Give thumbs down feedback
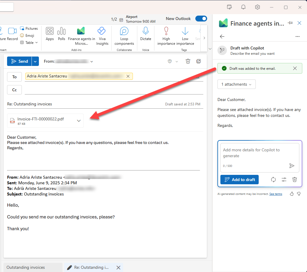Viewport: 307px width, 272px height. (x=299, y=194)
